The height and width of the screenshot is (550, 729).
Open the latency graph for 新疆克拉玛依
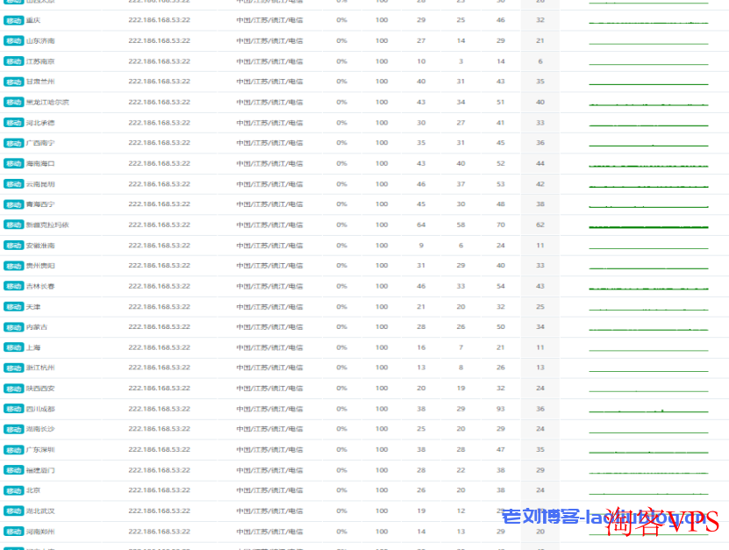pos(648,227)
